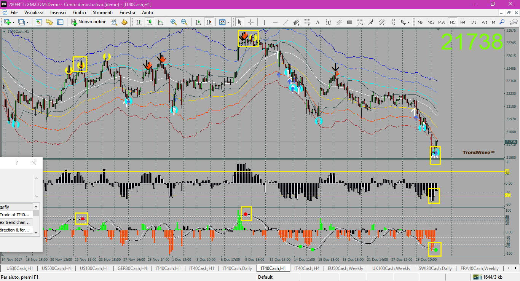Switch to UK100Cash,Weekly chart tab
Screen dimensions: 520x281
(x=391, y=268)
